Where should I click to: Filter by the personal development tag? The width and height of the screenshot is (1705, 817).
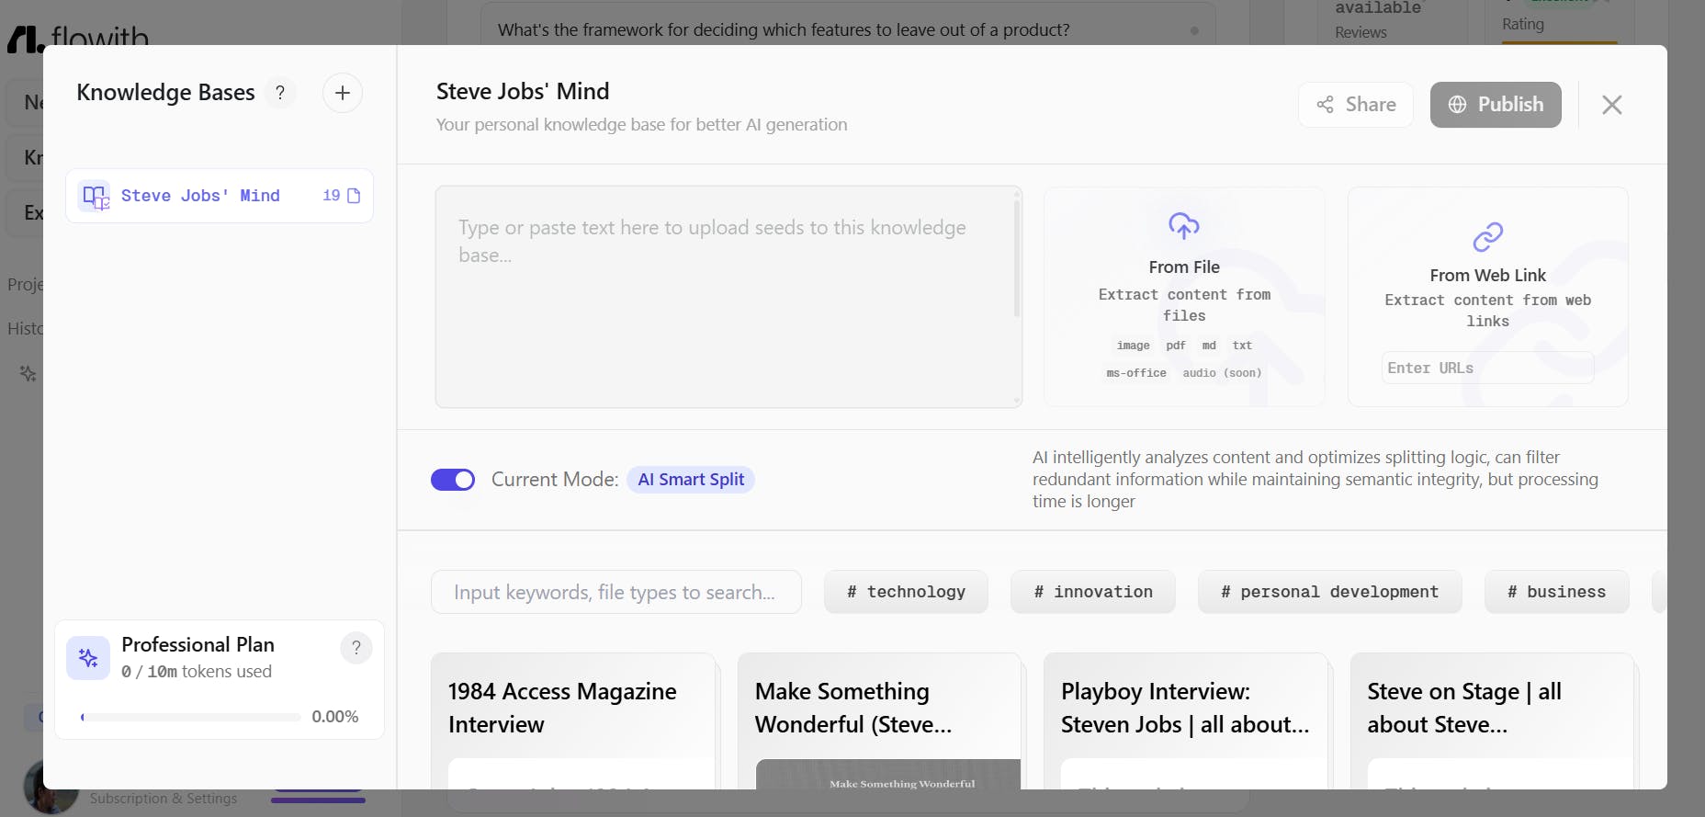point(1329,592)
